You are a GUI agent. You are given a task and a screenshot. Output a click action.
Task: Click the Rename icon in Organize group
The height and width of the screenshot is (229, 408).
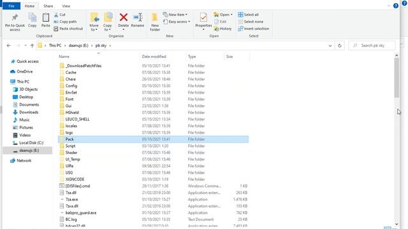(138, 17)
